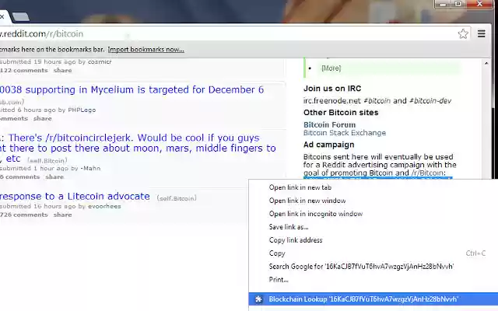Select 'Save link as...' from context menu
The image size is (498, 311).
289,227
